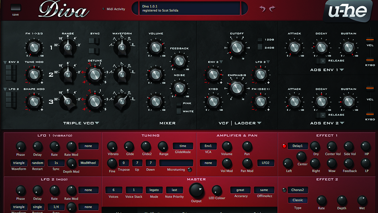Click the preset display reading Diva 1.0.1
Screen dimensions: 378x213
pyautogui.click(x=189, y=8)
